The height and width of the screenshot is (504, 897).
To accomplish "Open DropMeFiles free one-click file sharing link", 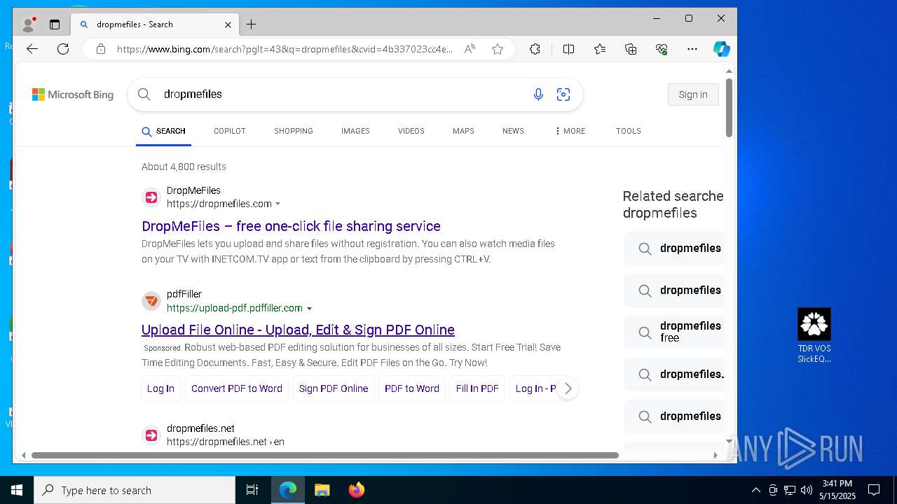I will 291,226.
